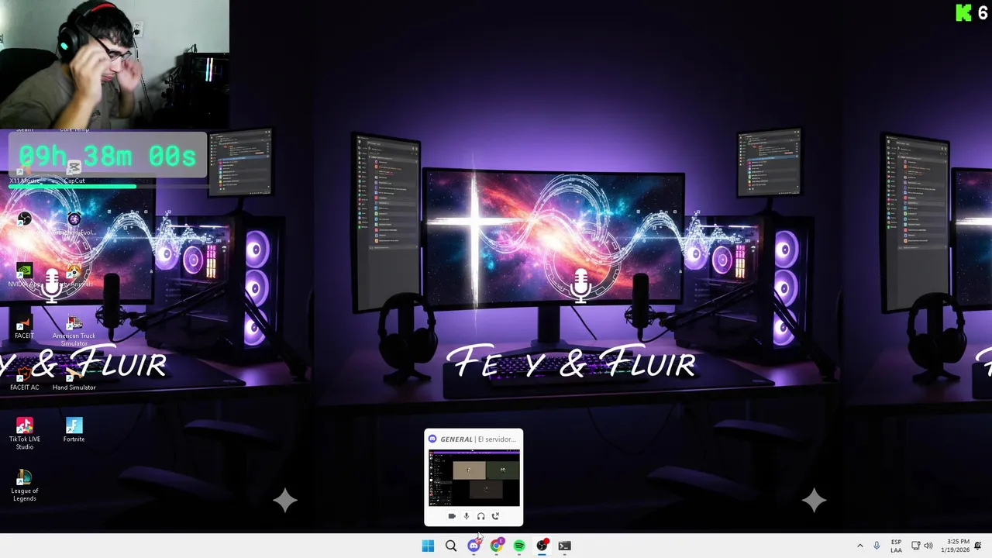Viewport: 992px width, 558px height.
Task: Switch to OBS Studio in the taskbar
Action: click(542, 546)
